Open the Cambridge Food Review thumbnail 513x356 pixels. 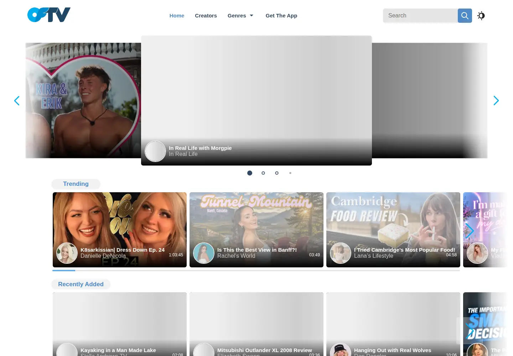pos(393,230)
